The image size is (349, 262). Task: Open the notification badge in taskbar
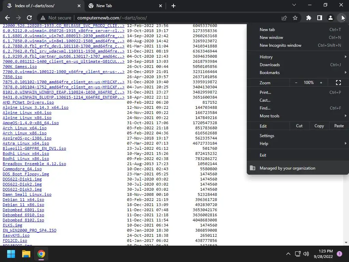[339, 254]
